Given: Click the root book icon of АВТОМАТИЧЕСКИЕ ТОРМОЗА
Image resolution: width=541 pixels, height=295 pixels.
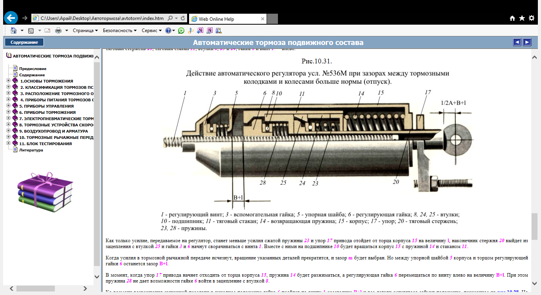Looking at the screenshot, I should pos(9,56).
